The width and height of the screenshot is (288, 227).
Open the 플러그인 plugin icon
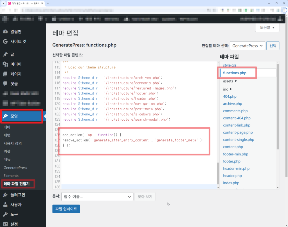coord(5,195)
